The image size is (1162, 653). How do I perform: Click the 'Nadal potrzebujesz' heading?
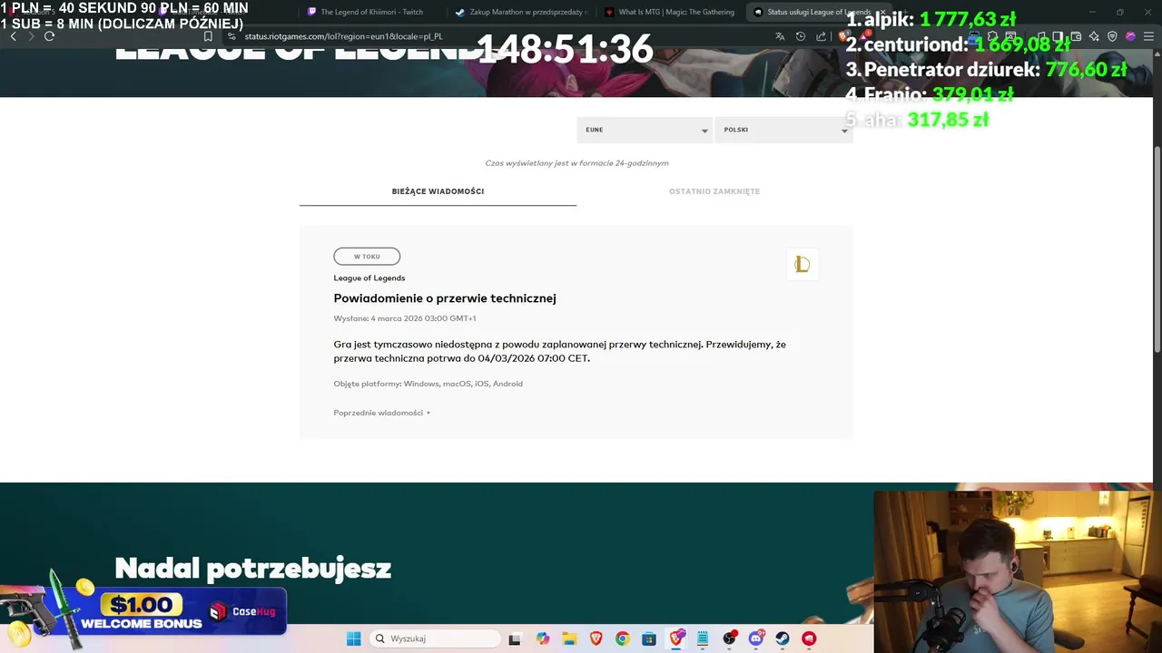click(x=253, y=569)
